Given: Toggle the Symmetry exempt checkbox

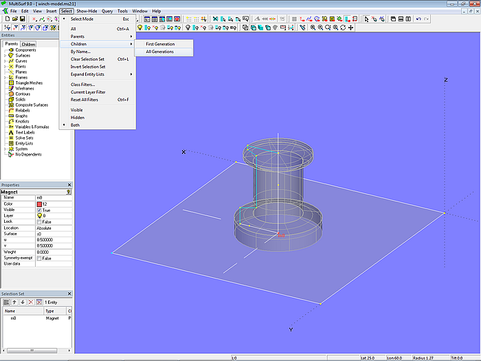Looking at the screenshot, I should coord(39,258).
